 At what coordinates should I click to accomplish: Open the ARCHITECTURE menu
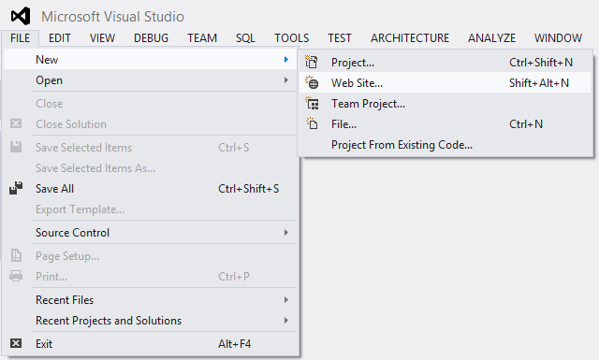coord(410,38)
